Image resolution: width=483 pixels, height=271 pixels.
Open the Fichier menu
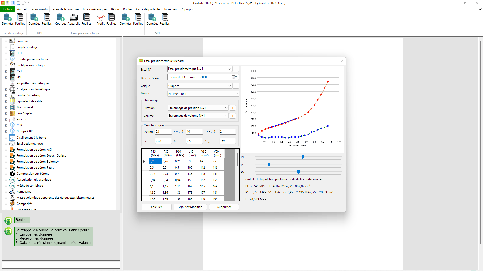pyautogui.click(x=8, y=9)
